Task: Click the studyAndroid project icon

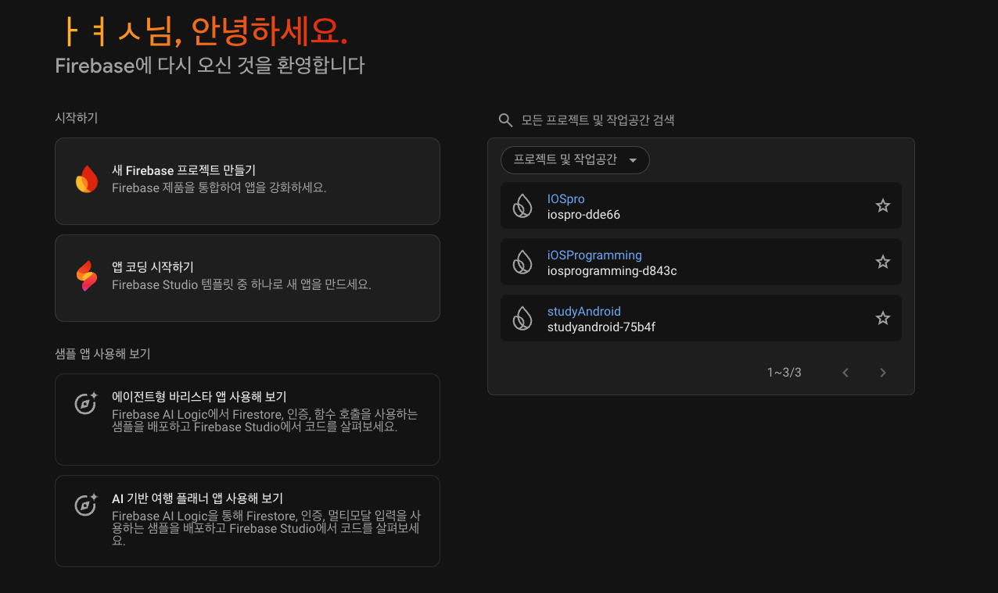Action: tap(522, 318)
